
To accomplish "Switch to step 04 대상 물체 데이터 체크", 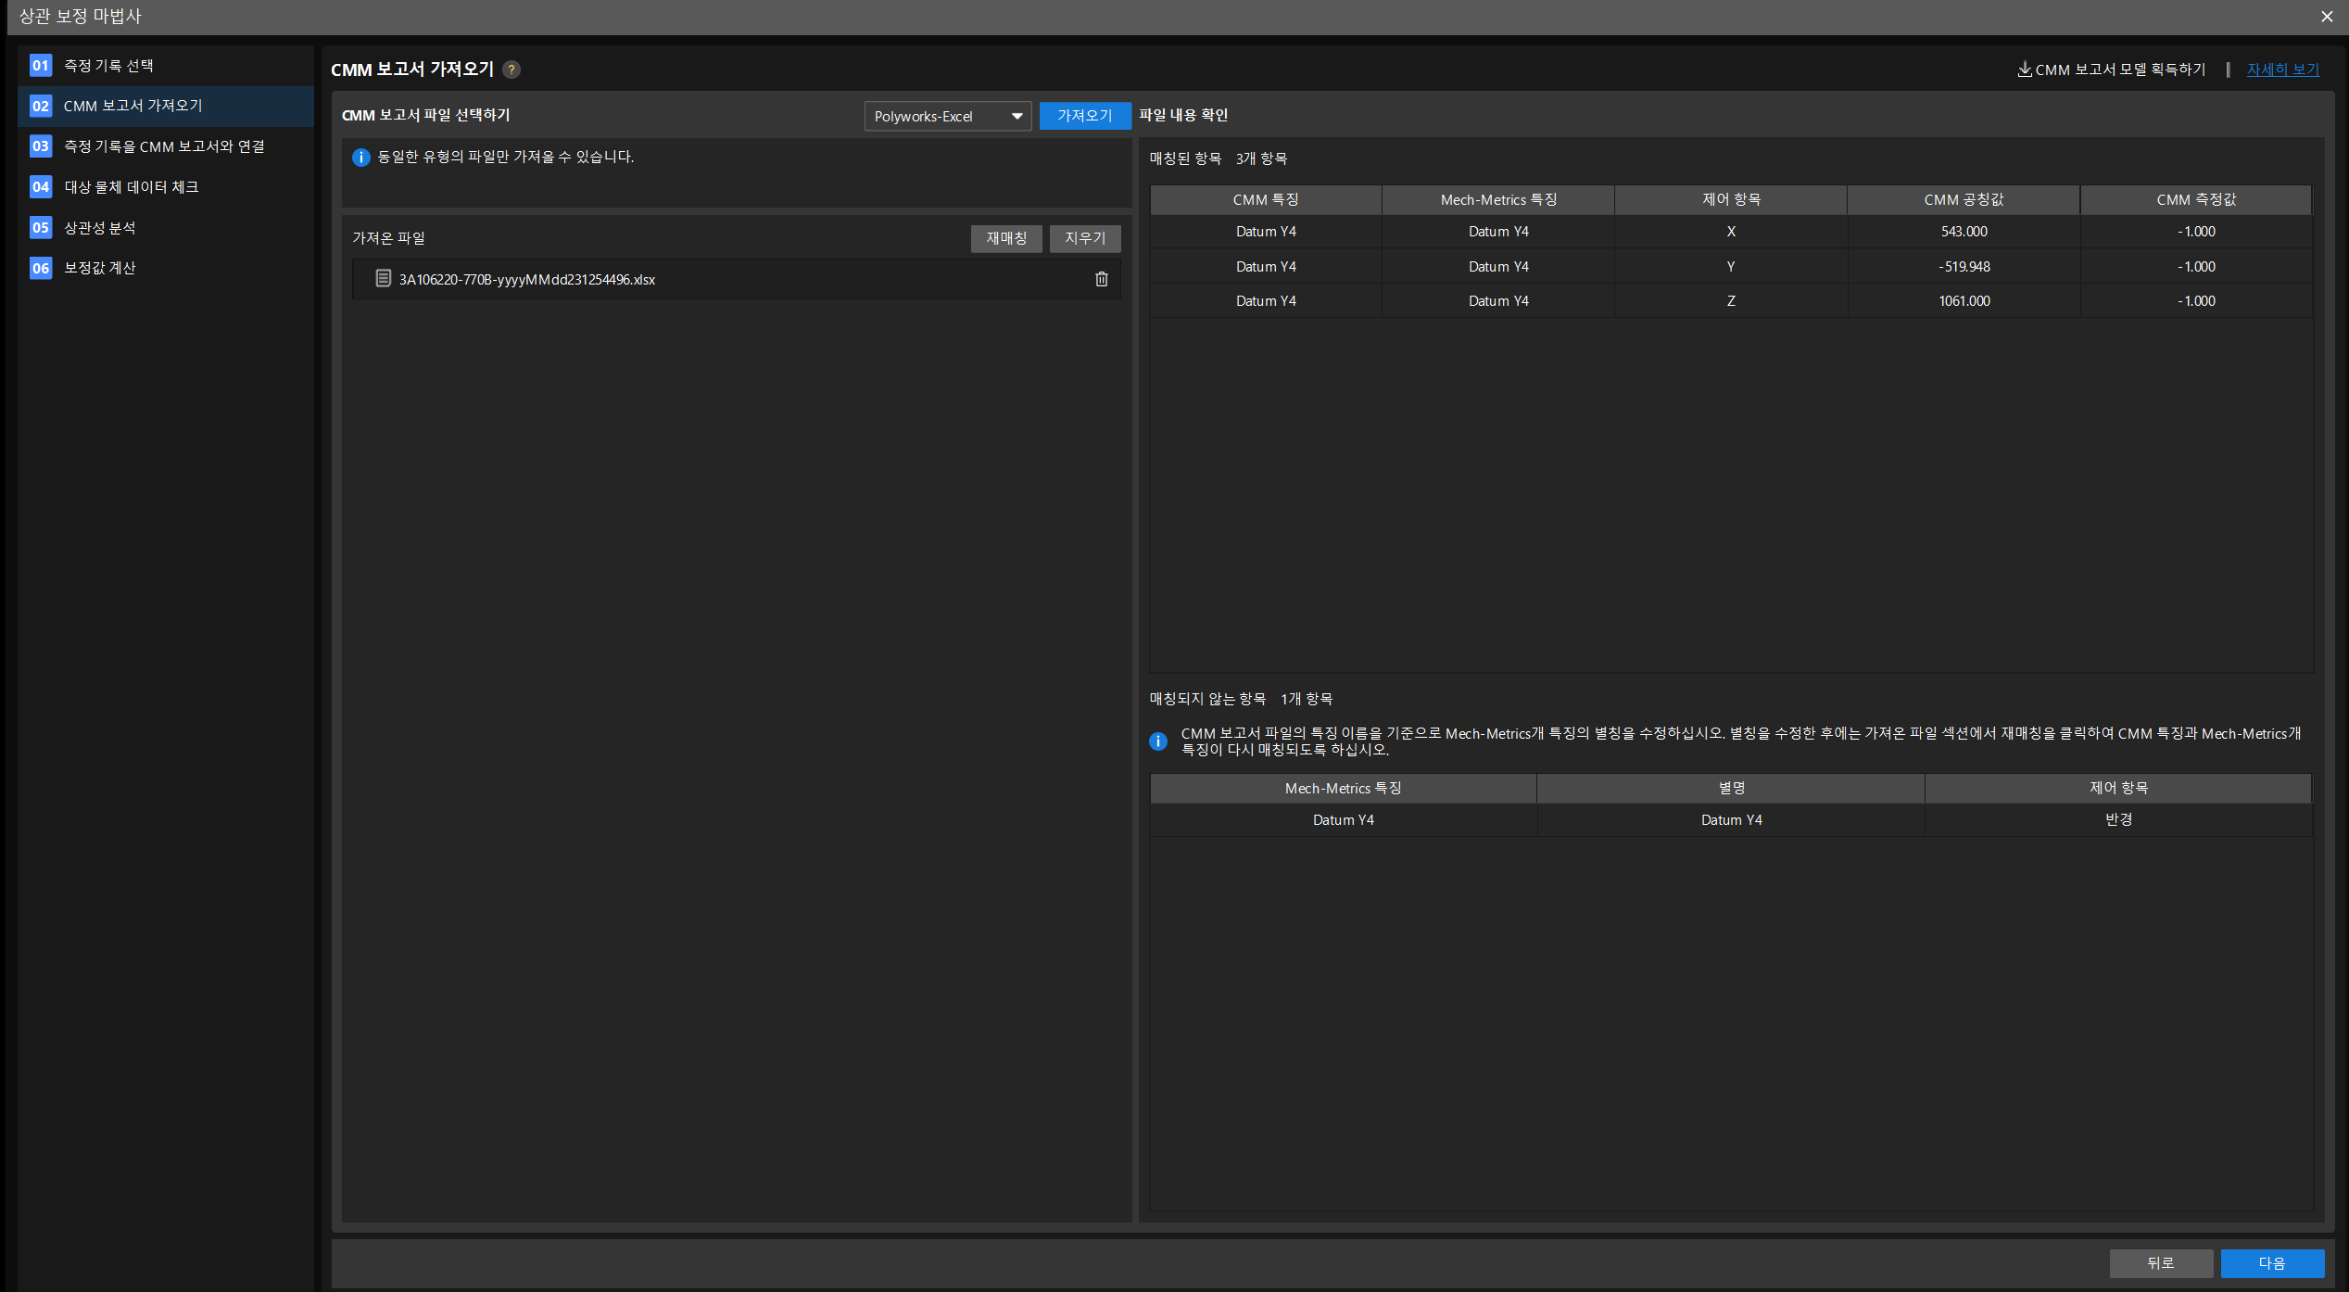I will tap(167, 187).
